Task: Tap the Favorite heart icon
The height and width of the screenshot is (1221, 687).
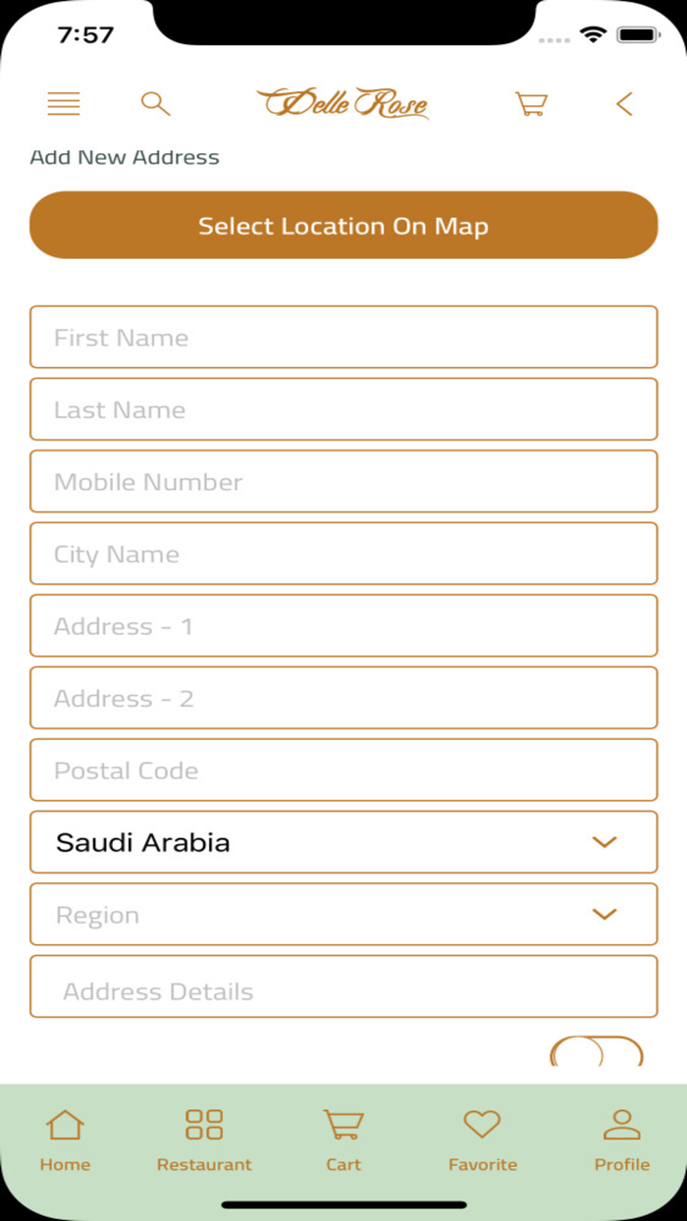Action: pyautogui.click(x=482, y=1125)
